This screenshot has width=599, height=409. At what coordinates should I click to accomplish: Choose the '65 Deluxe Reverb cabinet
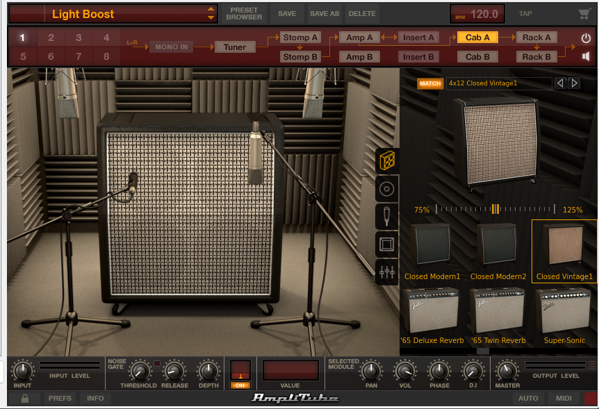tap(432, 316)
